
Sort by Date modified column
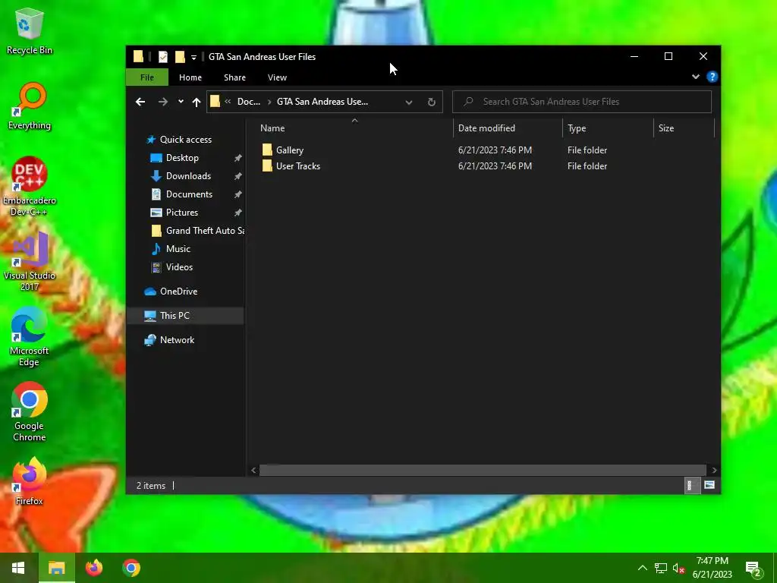pos(508,128)
